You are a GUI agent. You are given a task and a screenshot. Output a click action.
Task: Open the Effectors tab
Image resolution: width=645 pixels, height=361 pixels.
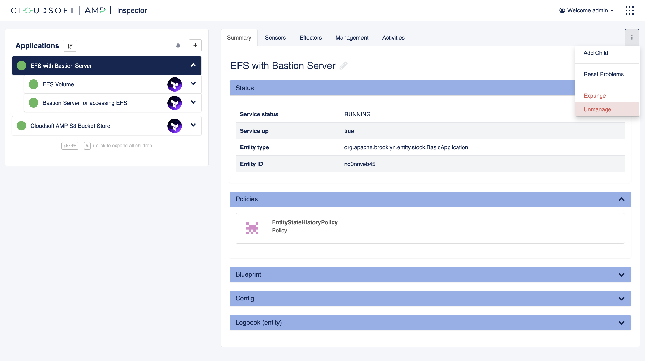pos(311,38)
